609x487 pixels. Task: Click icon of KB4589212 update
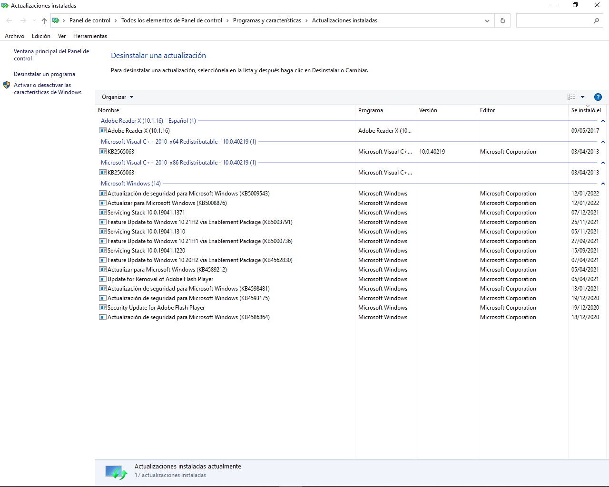click(x=102, y=270)
